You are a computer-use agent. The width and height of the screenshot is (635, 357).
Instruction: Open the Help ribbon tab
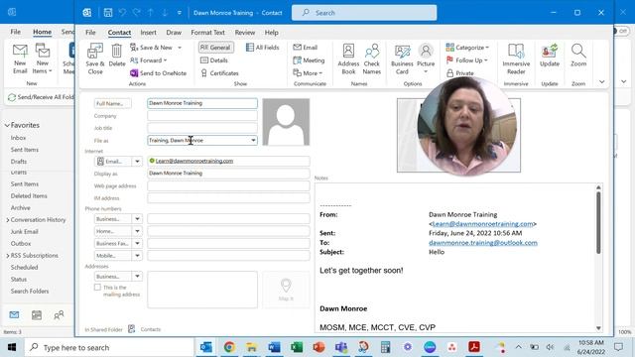click(x=271, y=33)
